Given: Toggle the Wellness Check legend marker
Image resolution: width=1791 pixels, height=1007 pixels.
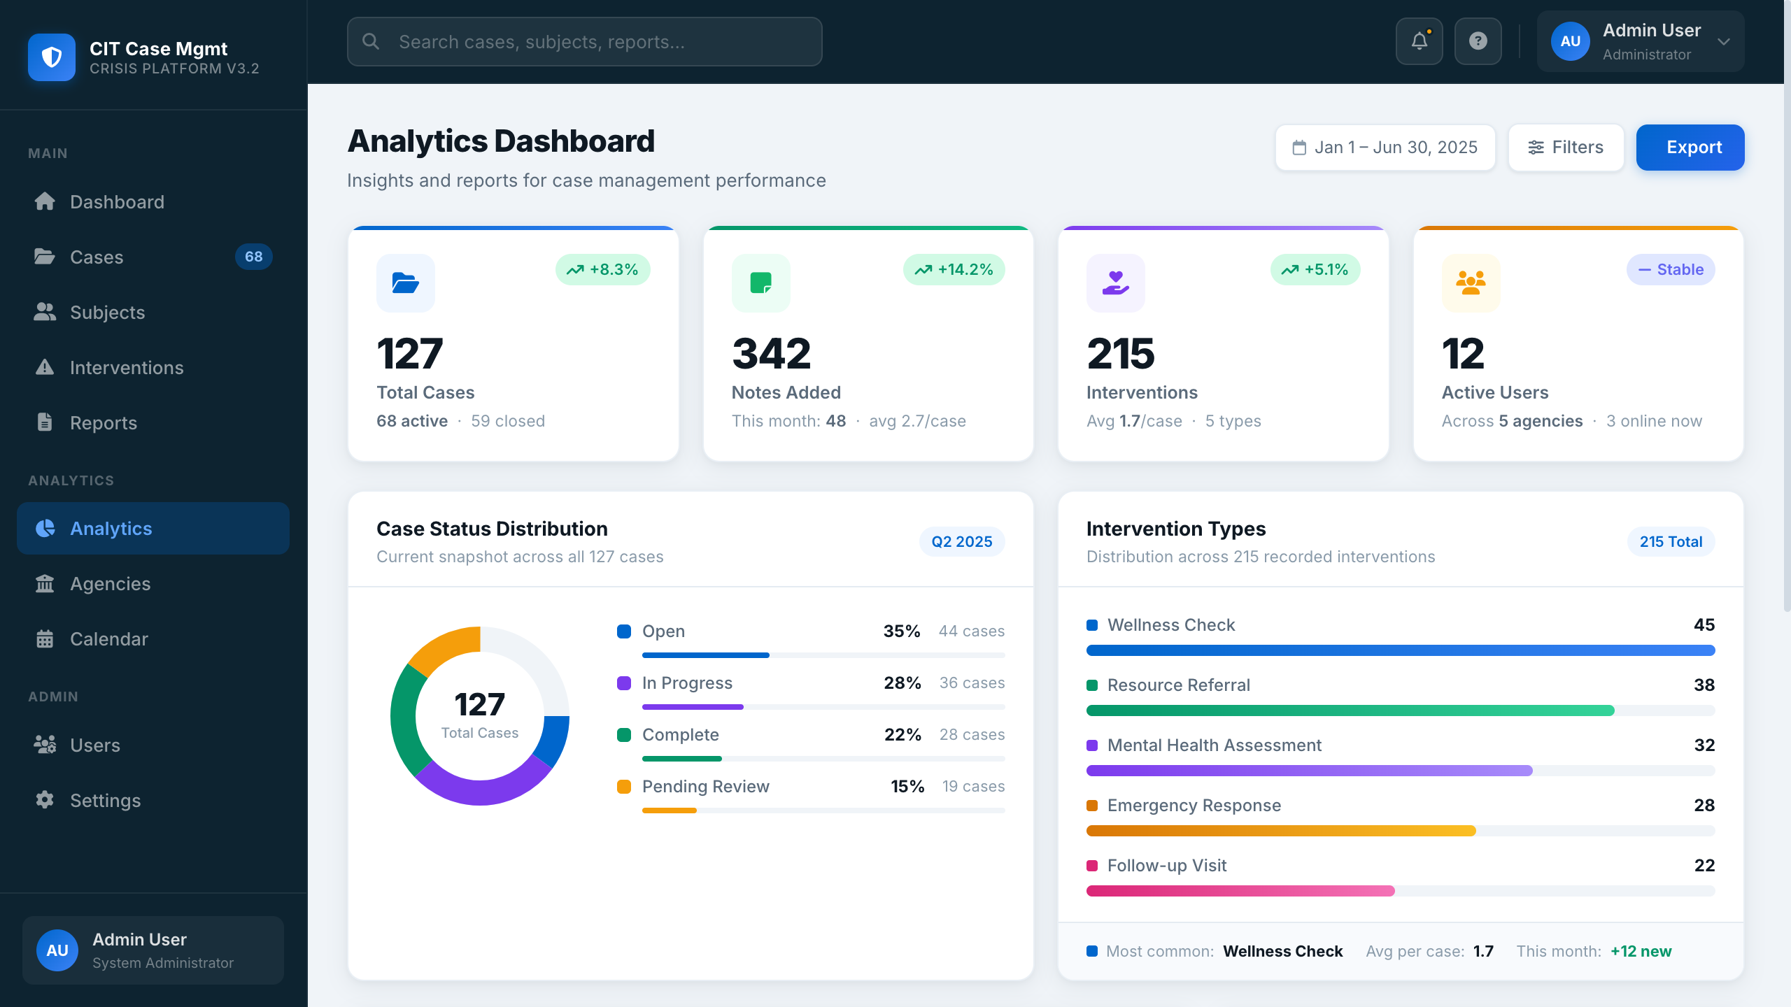Looking at the screenshot, I should (1092, 624).
